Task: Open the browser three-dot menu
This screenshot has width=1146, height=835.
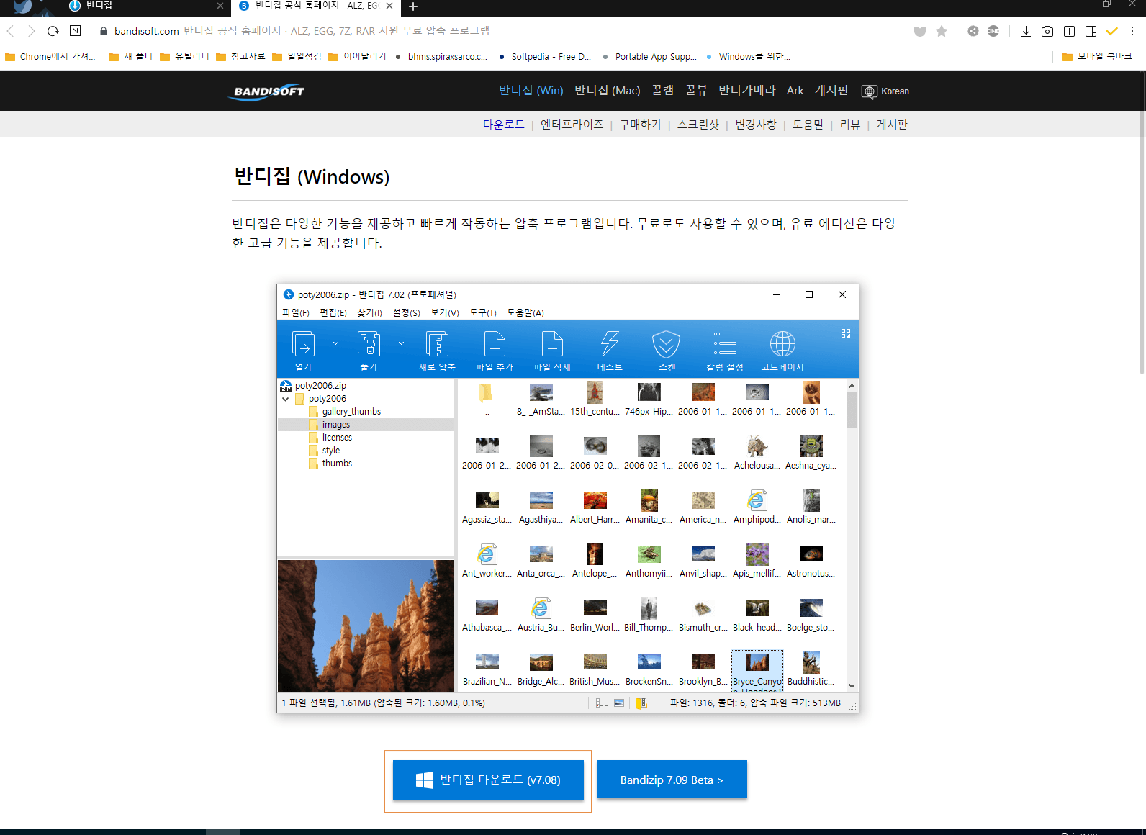Action: tap(1132, 31)
